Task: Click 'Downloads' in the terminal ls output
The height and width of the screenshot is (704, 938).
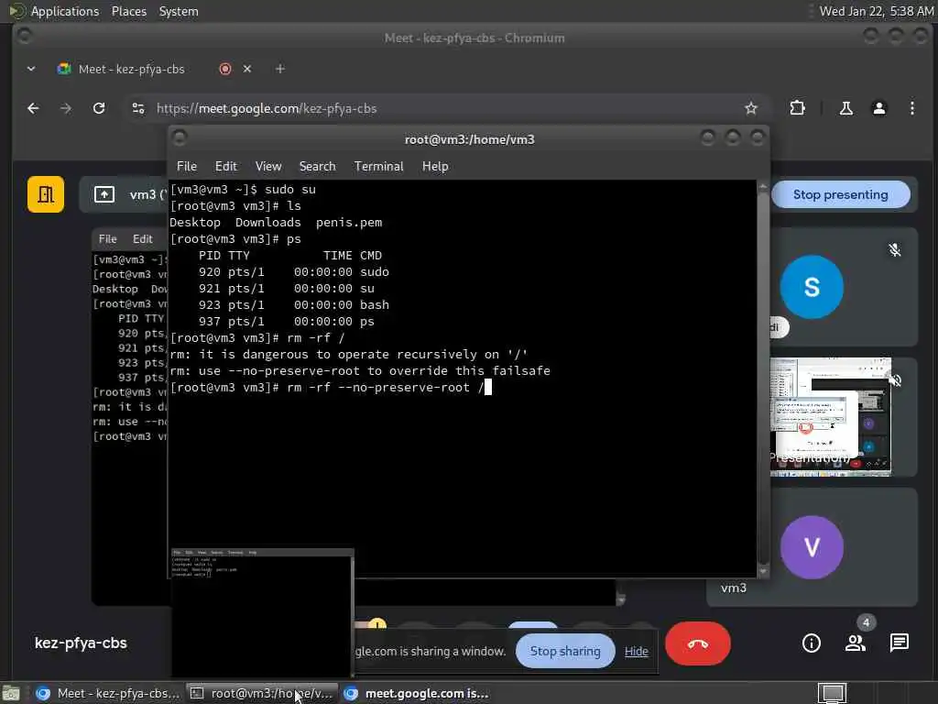Action: pyautogui.click(x=268, y=222)
